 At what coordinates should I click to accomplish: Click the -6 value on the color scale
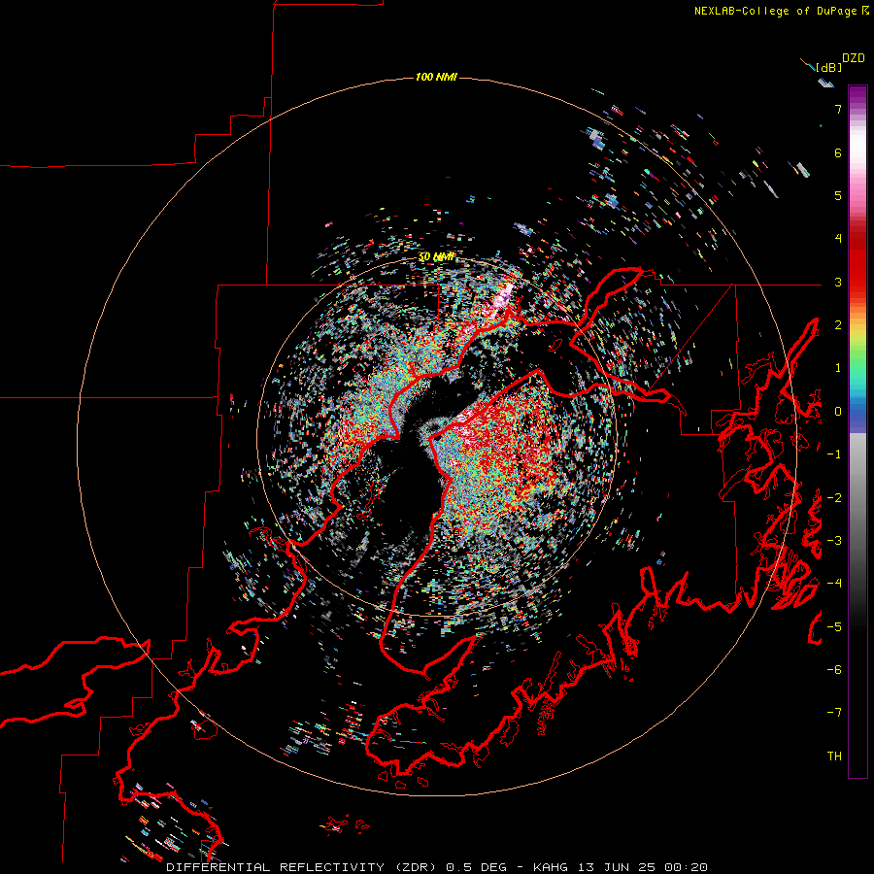834,670
